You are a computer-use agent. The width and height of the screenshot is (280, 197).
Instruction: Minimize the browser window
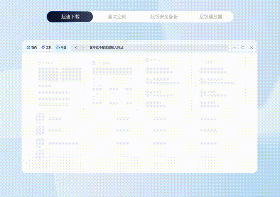(234, 48)
